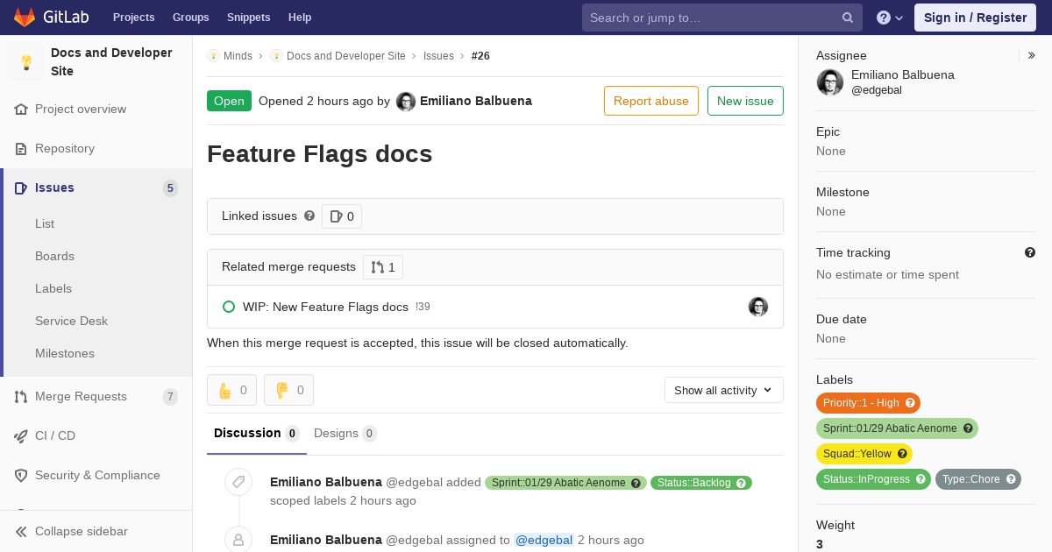Image resolution: width=1052 pixels, height=552 pixels.
Task: Click the assignment activity user icon
Action: 238,540
